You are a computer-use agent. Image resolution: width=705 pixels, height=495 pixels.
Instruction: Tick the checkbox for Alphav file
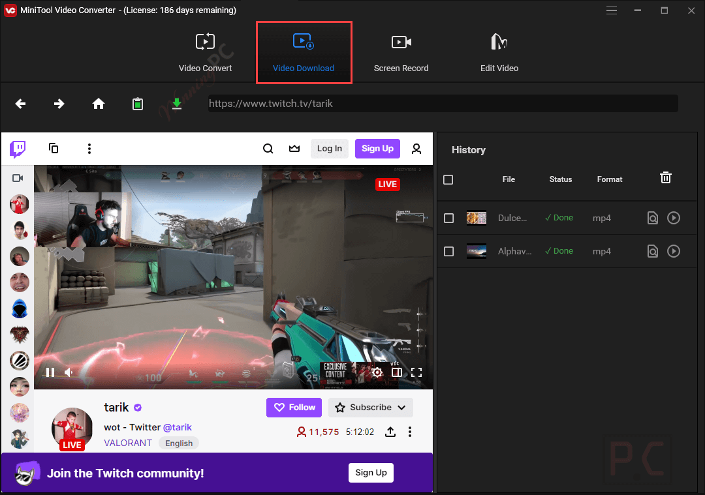click(448, 251)
